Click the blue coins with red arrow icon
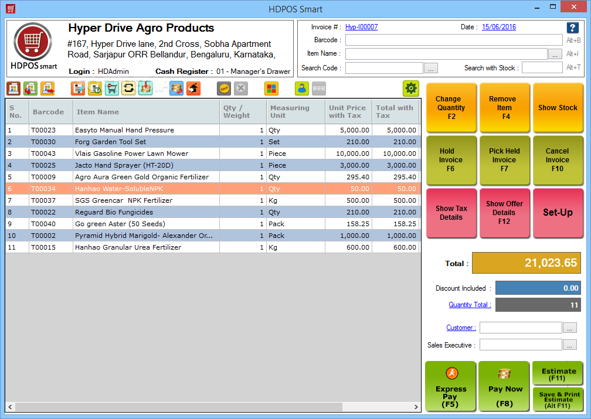The height and width of the screenshot is (419, 591). click(176, 88)
